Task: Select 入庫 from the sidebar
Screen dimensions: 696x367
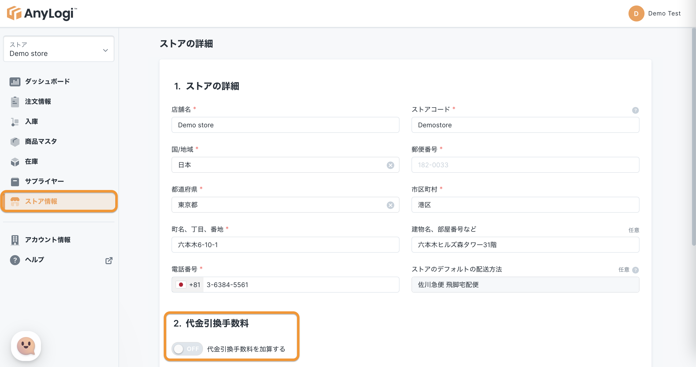Action: click(x=31, y=122)
